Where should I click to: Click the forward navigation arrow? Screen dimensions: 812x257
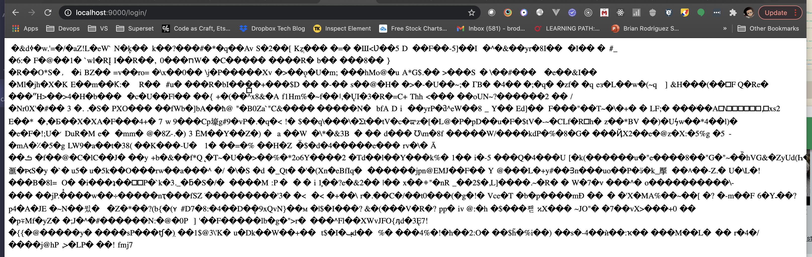pos(31,13)
